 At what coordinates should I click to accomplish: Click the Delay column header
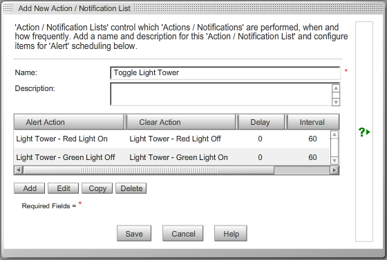261,122
